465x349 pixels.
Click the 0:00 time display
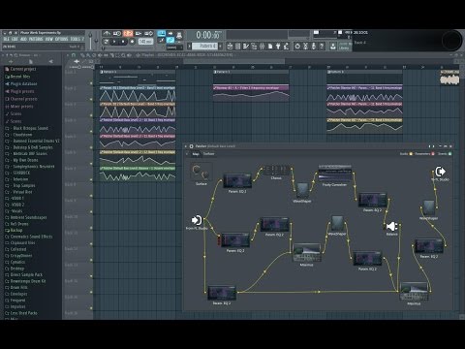point(208,35)
